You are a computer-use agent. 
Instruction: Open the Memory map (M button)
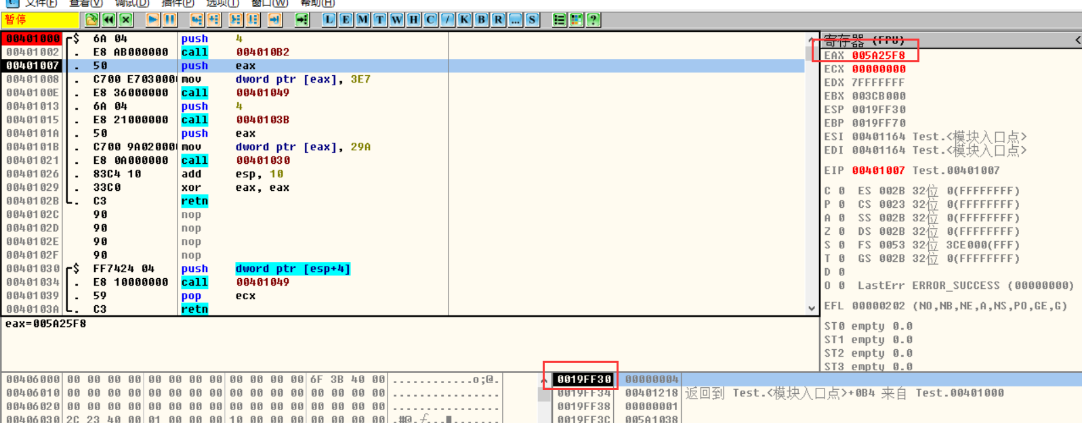tap(363, 20)
